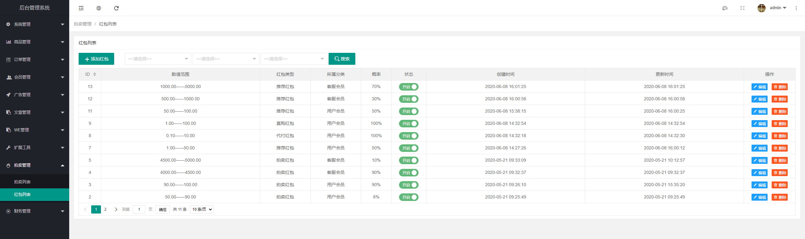The height and width of the screenshot is (239, 805).
Task: Open the first ==请选择== filter dropdown
Action: pos(158,59)
